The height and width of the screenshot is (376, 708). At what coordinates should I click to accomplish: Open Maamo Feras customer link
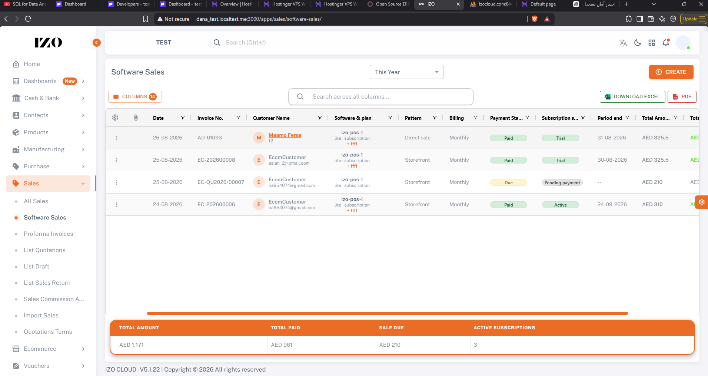click(x=285, y=135)
